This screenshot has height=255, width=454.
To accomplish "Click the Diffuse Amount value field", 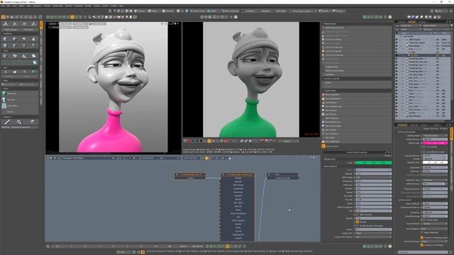I will [435, 140].
